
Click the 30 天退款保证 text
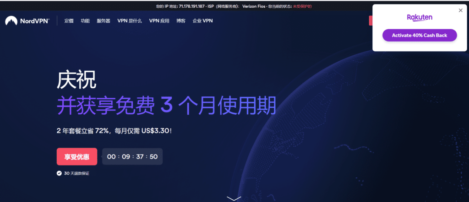(x=76, y=173)
